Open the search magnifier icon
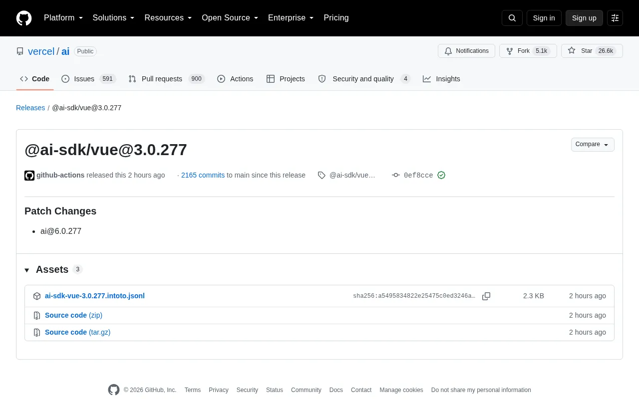This screenshot has height=399, width=639. [512, 18]
